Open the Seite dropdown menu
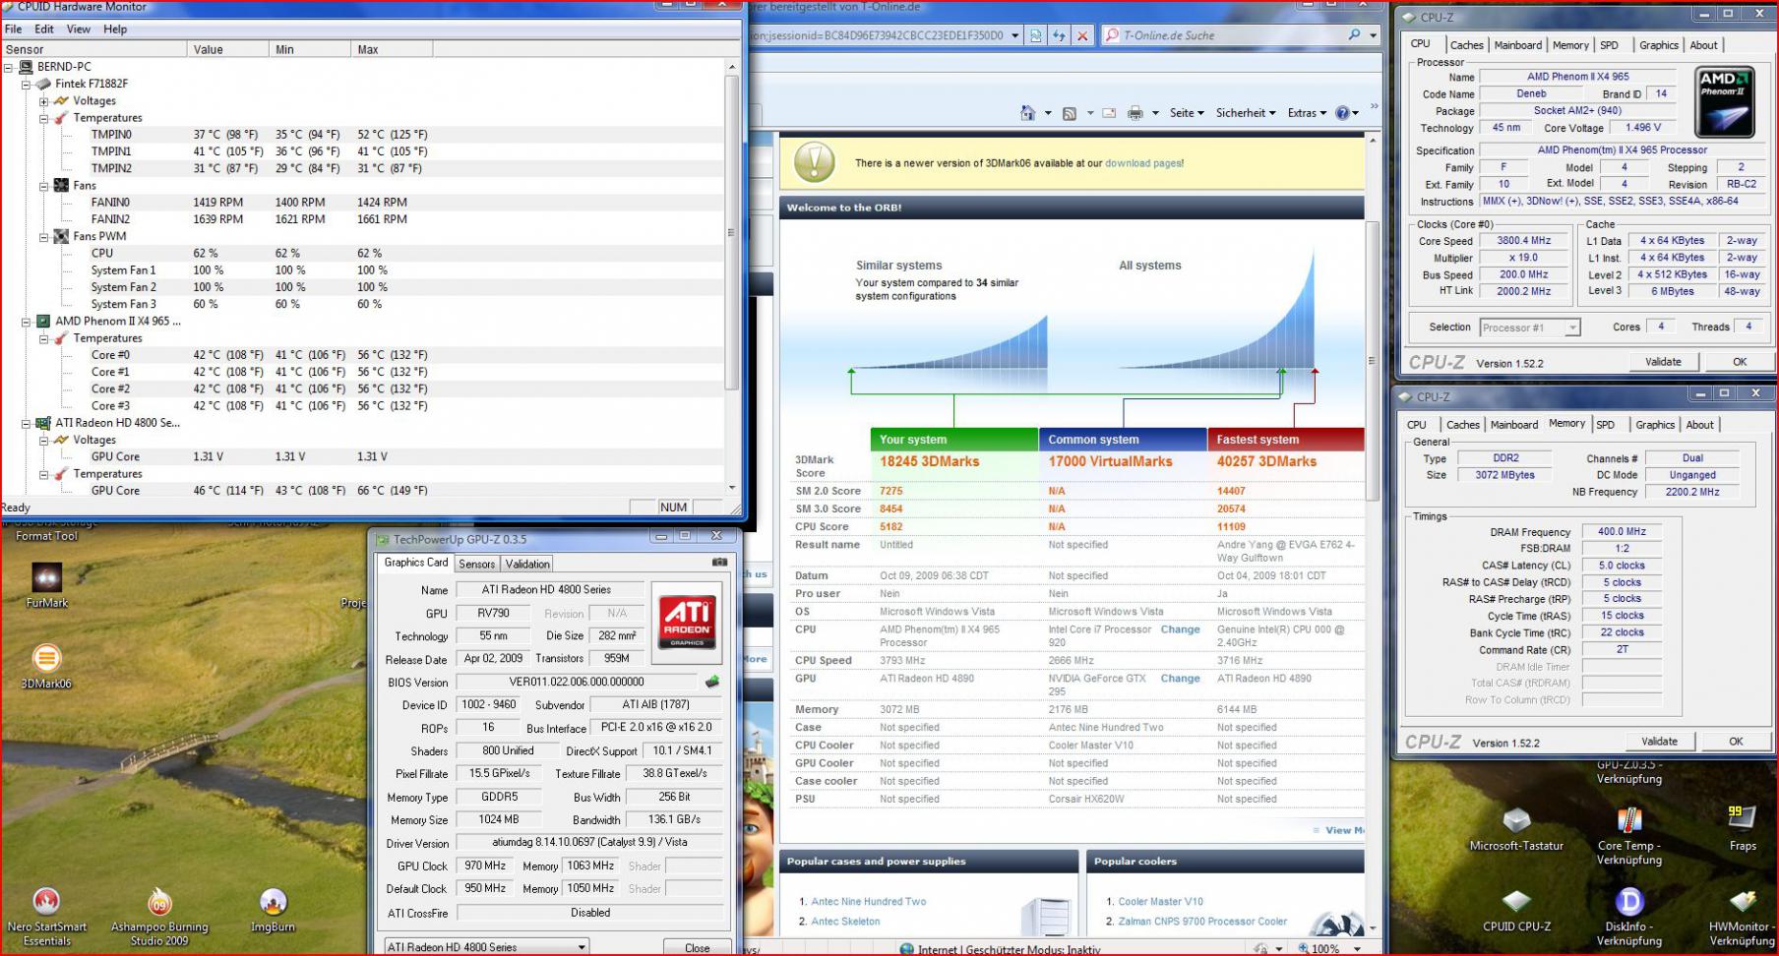The width and height of the screenshot is (1779, 956). coord(1187,113)
